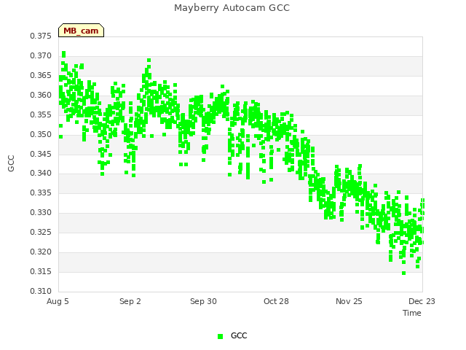Image resolution: width=466 pixels, height=350 pixels.
Task: Click the GCC legend text
Action: pyautogui.click(x=239, y=335)
